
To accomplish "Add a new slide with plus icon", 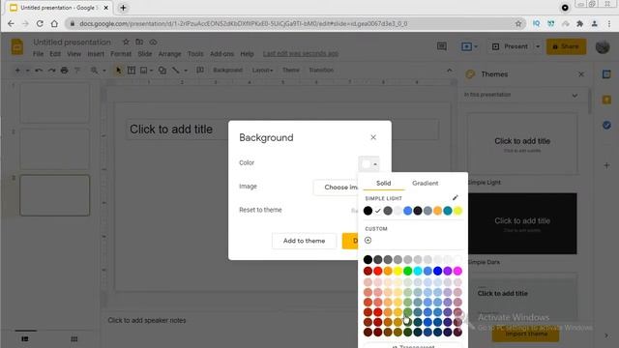I will pos(17,71).
